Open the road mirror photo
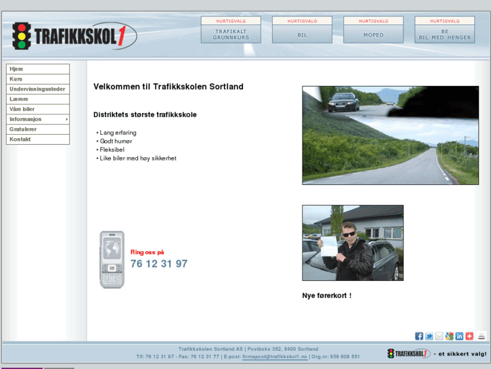Viewport: 492px width, 369px height. pyautogui.click(x=390, y=135)
